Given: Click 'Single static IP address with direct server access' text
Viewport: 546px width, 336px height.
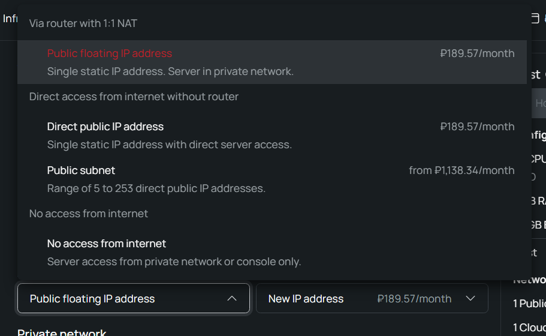Looking at the screenshot, I should coord(169,145).
